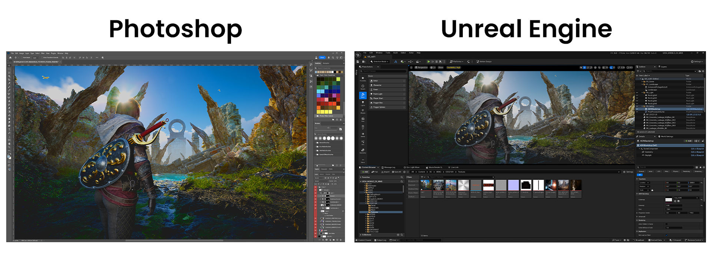Switch to Layers tab beside Outliner

click(663, 67)
